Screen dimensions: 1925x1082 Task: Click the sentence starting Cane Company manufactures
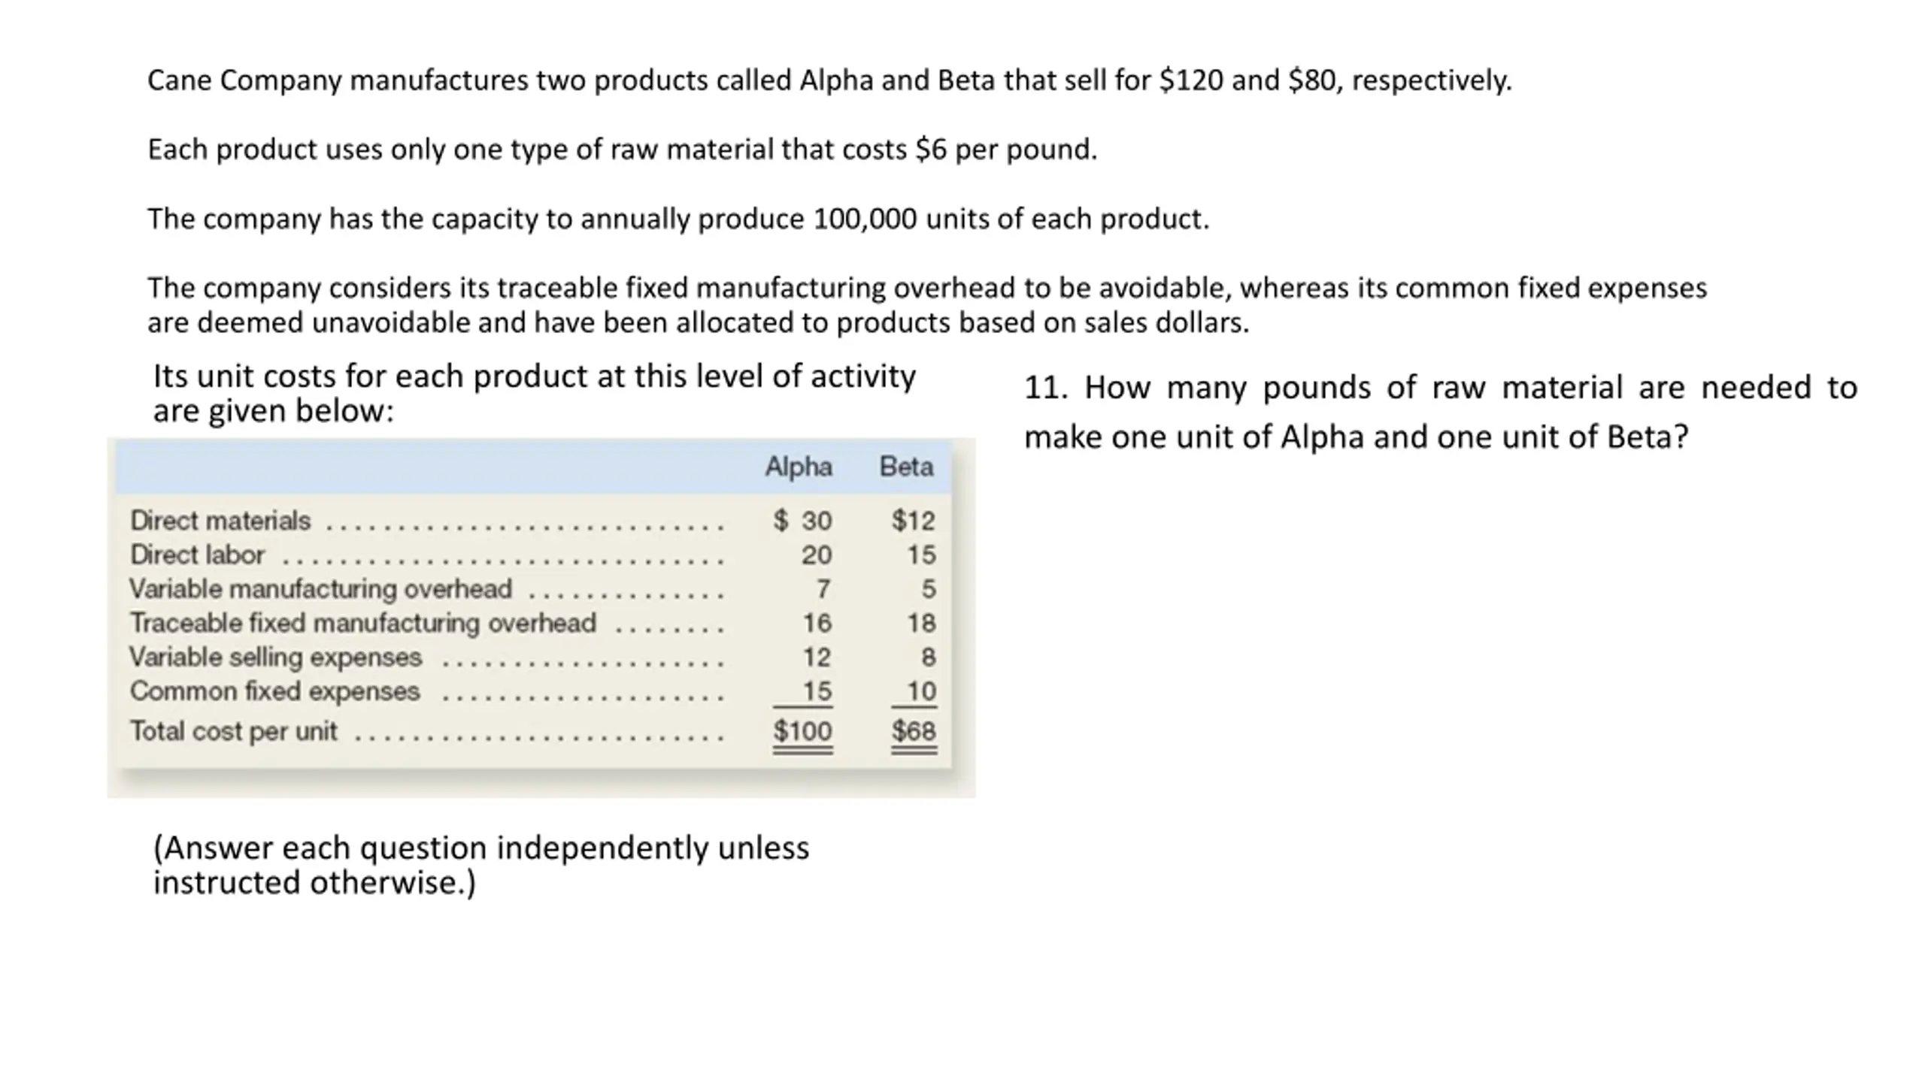[x=829, y=80]
